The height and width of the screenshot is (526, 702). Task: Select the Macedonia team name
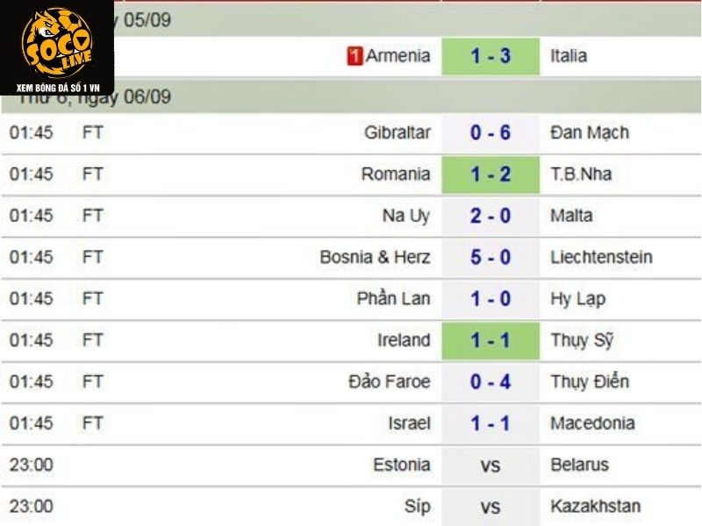592,423
